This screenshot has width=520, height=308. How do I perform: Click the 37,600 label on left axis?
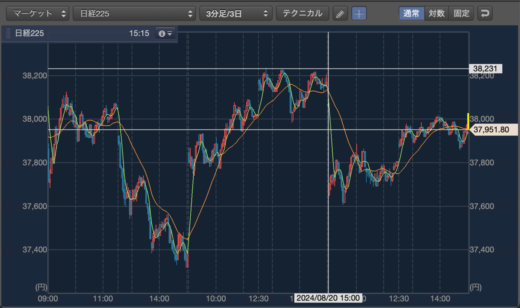click(x=34, y=206)
